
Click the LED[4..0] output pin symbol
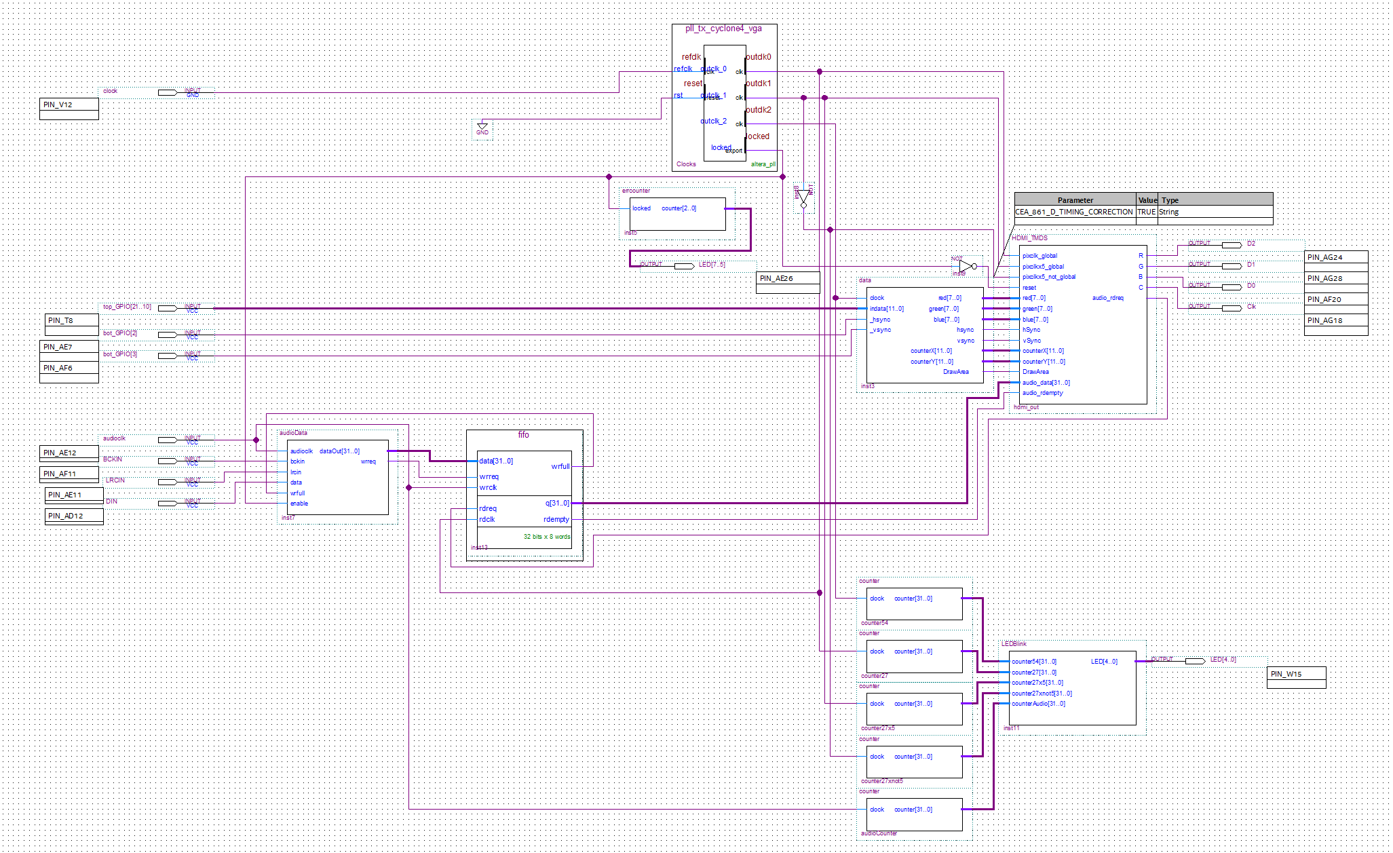[x=1195, y=660]
